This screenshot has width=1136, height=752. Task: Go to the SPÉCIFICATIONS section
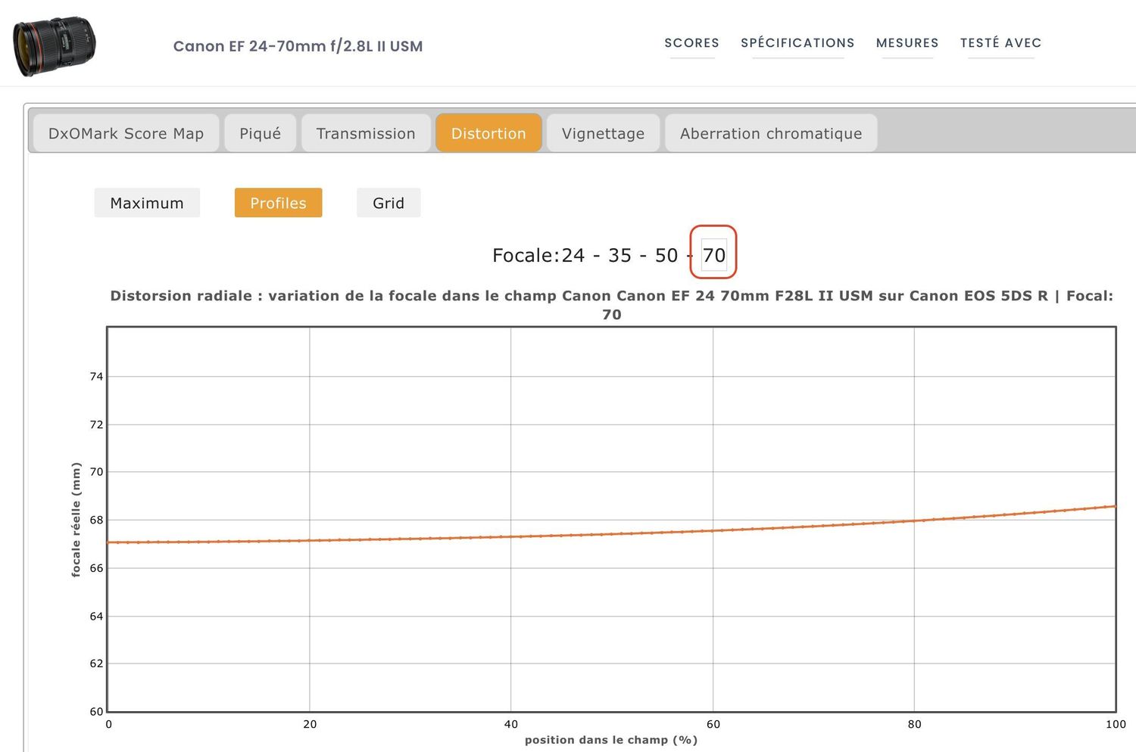pyautogui.click(x=797, y=43)
